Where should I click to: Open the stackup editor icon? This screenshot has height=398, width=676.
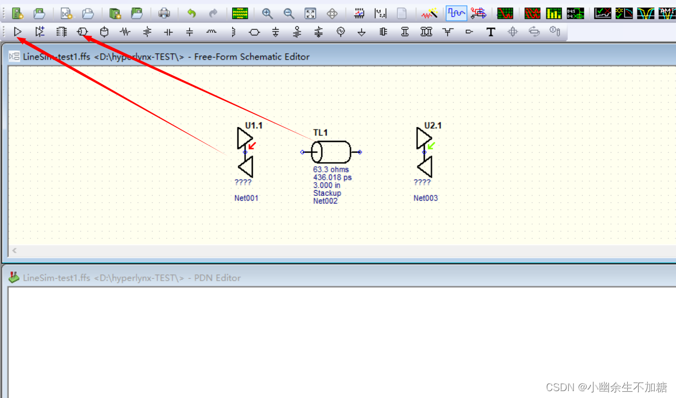coord(240,13)
